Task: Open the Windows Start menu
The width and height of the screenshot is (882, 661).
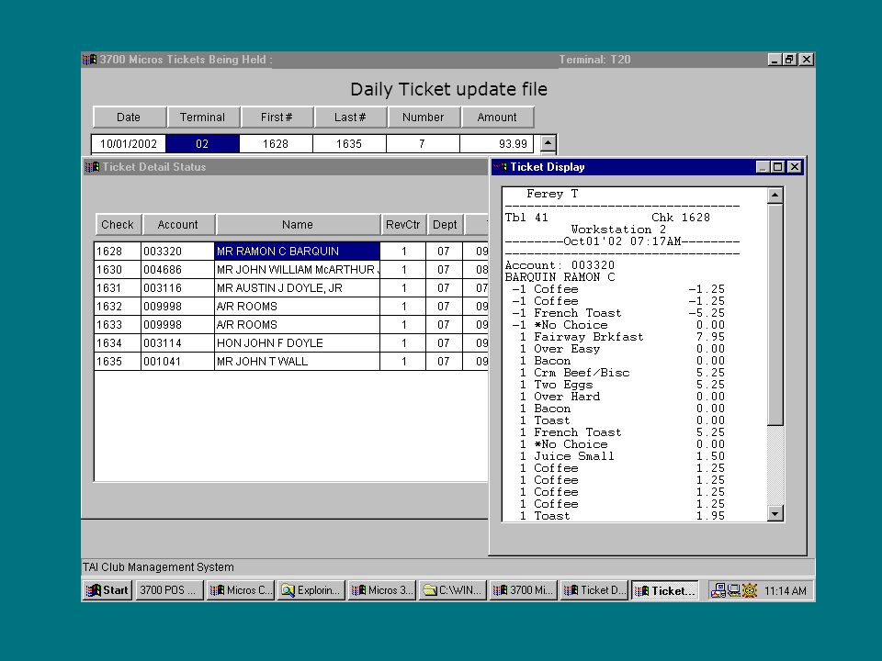Action: [107, 590]
